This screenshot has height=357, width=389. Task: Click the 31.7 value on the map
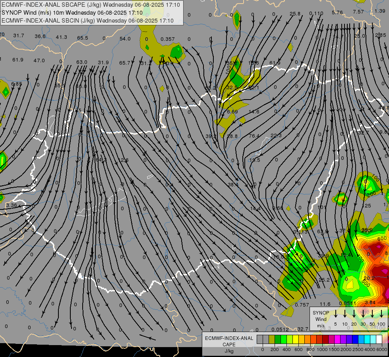tap(19, 36)
